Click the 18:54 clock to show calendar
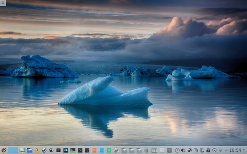 235,150
